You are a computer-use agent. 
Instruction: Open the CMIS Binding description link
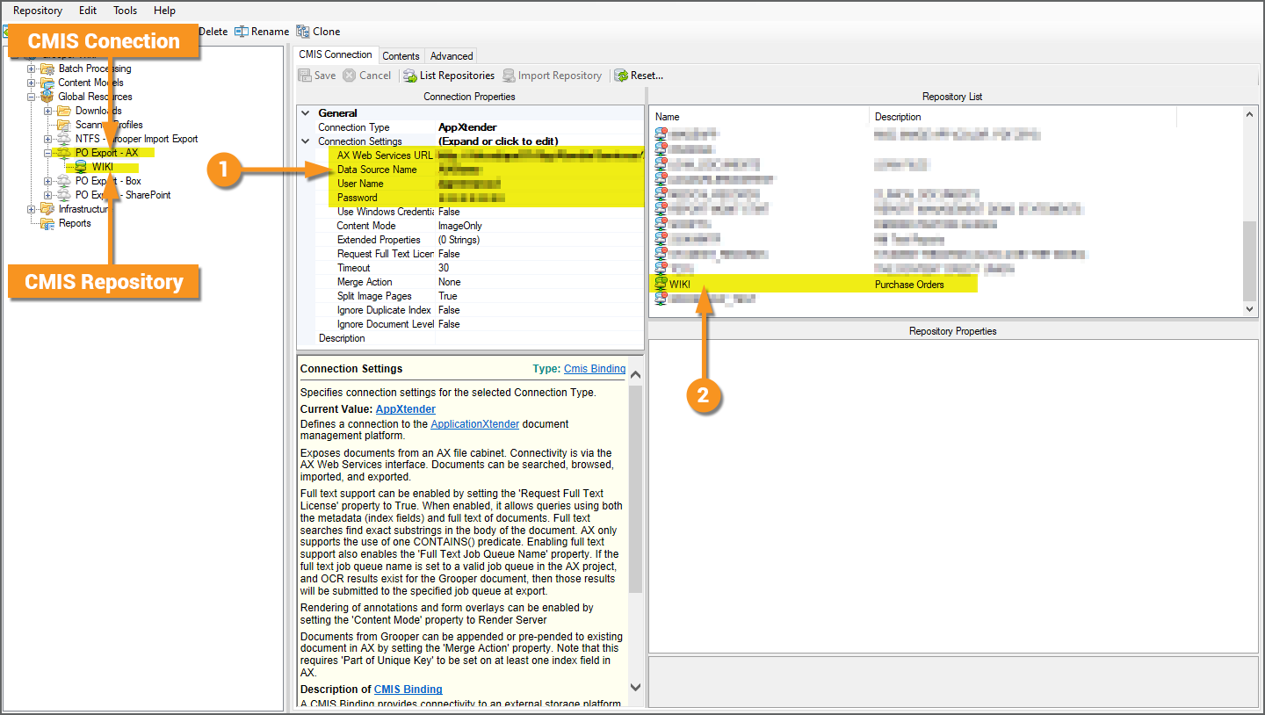(x=408, y=690)
